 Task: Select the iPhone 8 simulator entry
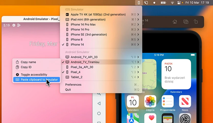point(101,40)
